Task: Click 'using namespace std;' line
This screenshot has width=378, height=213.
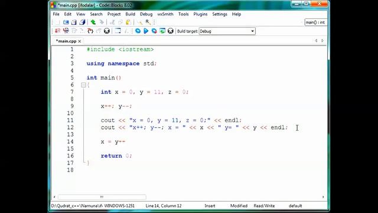Action: (x=122, y=63)
